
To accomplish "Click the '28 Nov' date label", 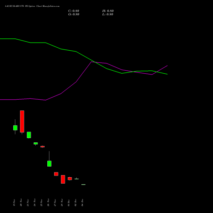I will 62,203.
